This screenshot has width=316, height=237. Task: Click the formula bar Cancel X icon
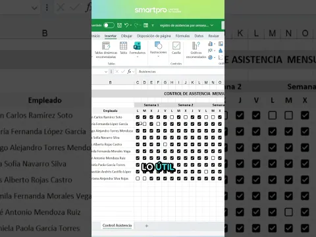tap(117, 72)
